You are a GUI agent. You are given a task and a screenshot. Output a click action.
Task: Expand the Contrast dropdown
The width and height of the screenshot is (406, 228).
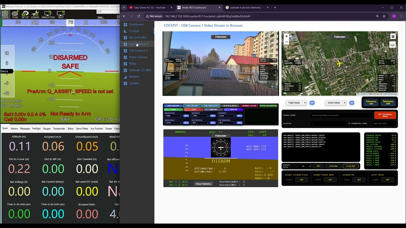click(x=227, y=116)
